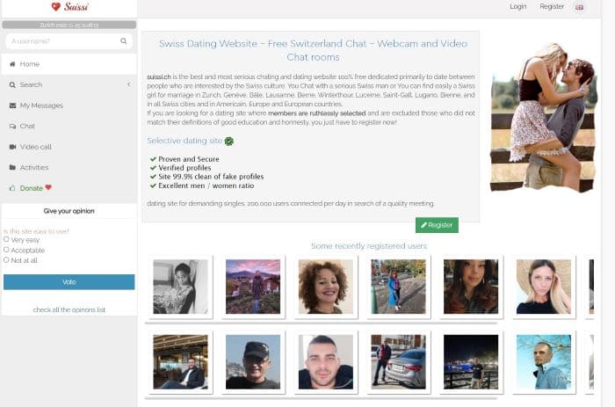Select the Acceptable option
The height and width of the screenshot is (407, 615).
pos(6,250)
